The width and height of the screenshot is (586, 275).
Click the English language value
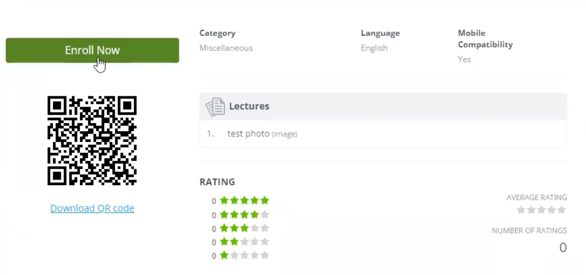click(x=374, y=48)
